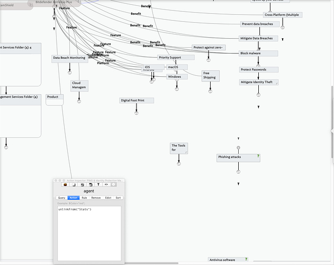Select the eye-shaped inspector icon
Screen dimensions: 334x265
pyautogui.click(x=106, y=184)
